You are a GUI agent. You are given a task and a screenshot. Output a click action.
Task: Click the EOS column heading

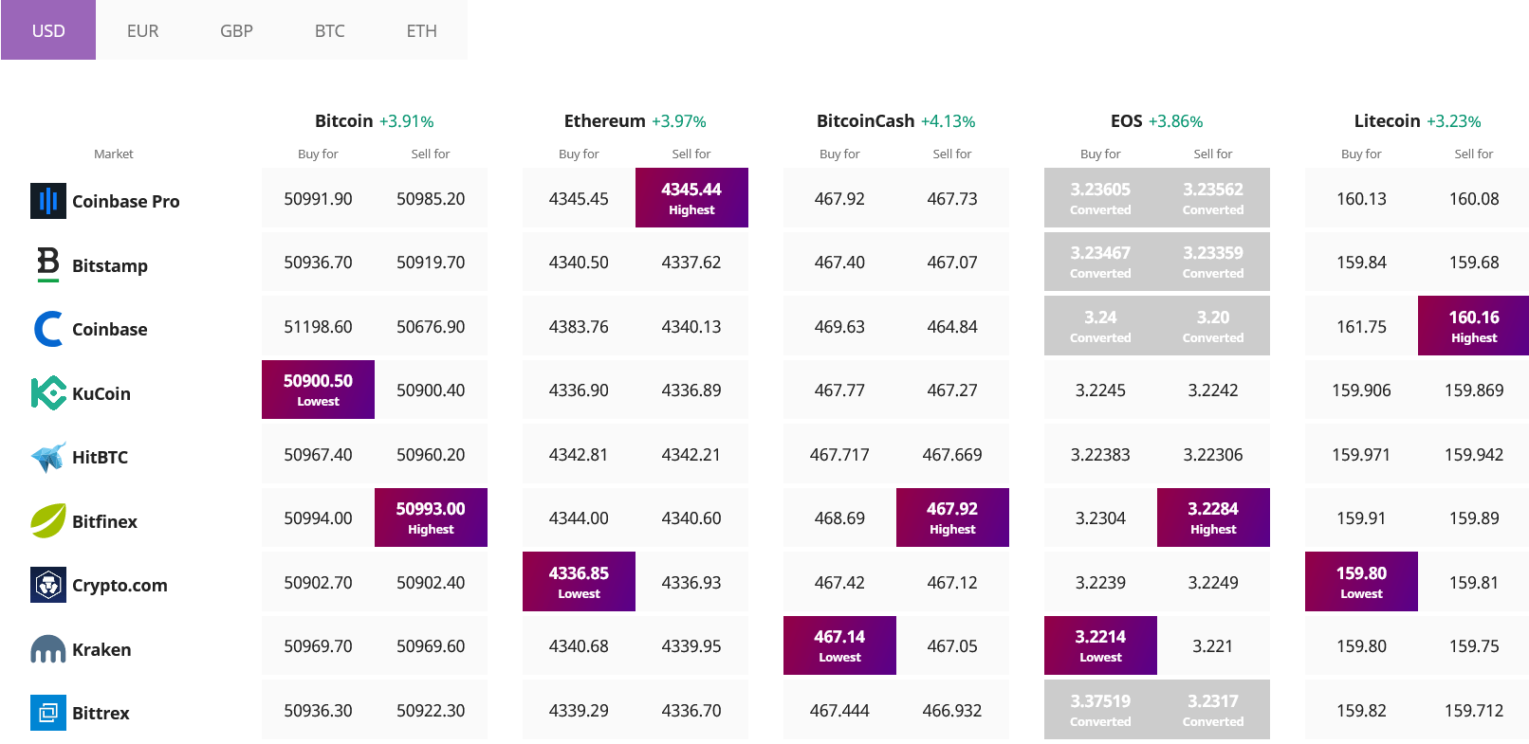click(1127, 120)
